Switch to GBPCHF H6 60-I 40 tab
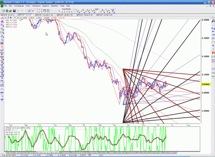 pos(84,15)
